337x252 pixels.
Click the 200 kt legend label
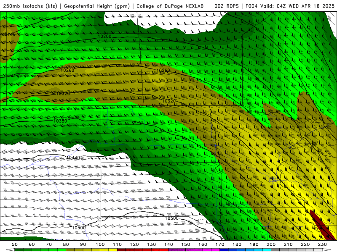271,244
